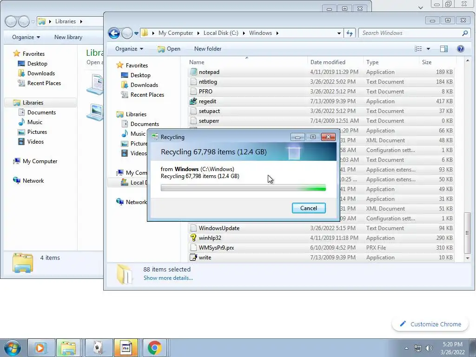Click the write application icon
This screenshot has width=476, height=357.
point(193,258)
